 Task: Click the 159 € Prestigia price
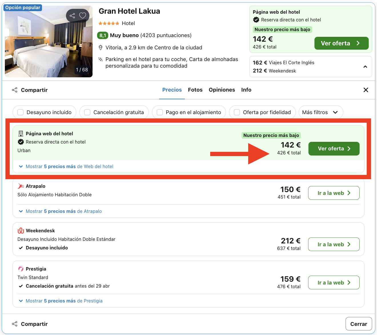point(290,279)
